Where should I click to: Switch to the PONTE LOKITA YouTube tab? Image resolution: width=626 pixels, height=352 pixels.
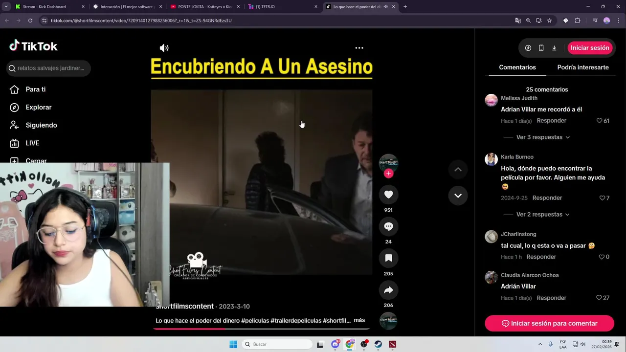pos(204,7)
